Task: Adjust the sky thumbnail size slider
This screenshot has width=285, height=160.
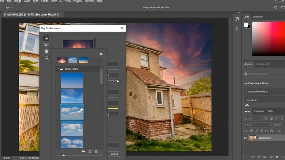Action: click(64, 155)
